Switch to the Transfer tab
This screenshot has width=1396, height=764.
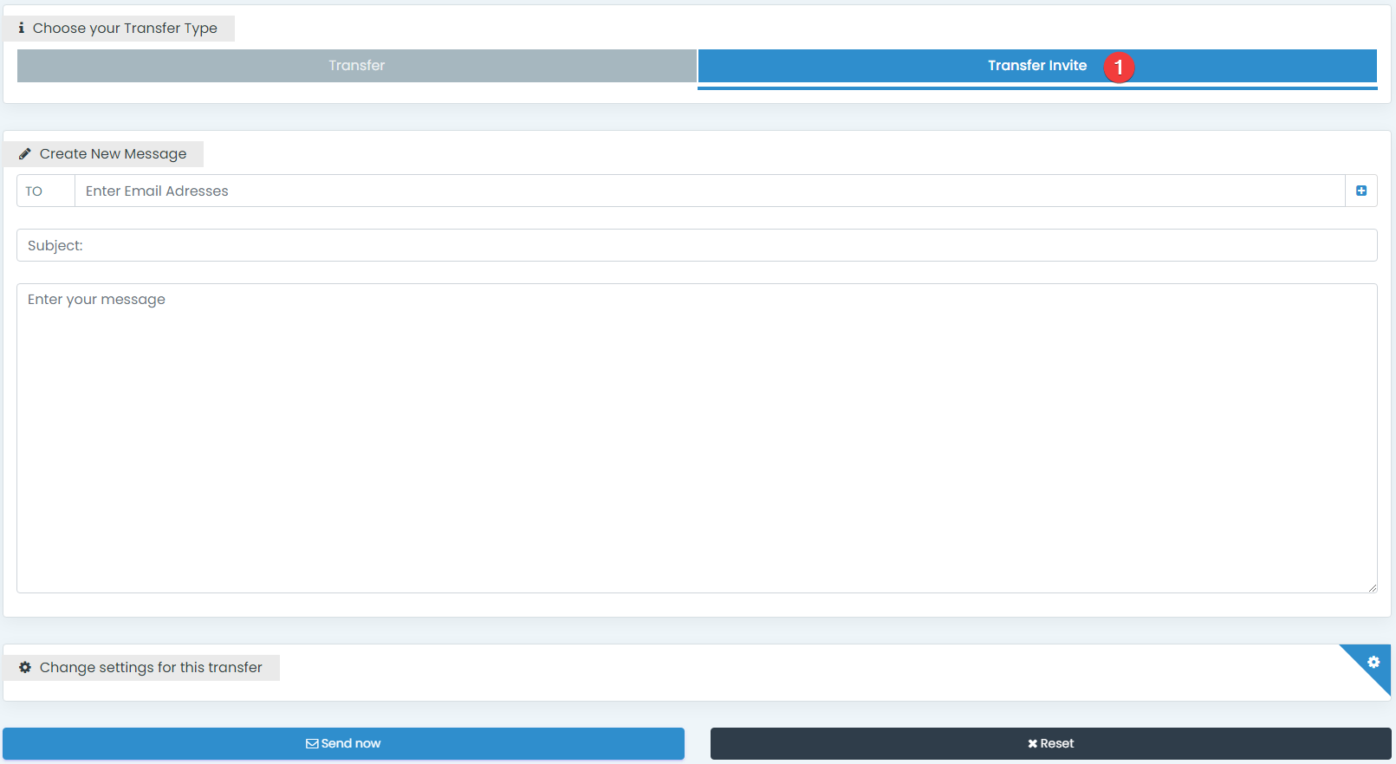pos(356,66)
